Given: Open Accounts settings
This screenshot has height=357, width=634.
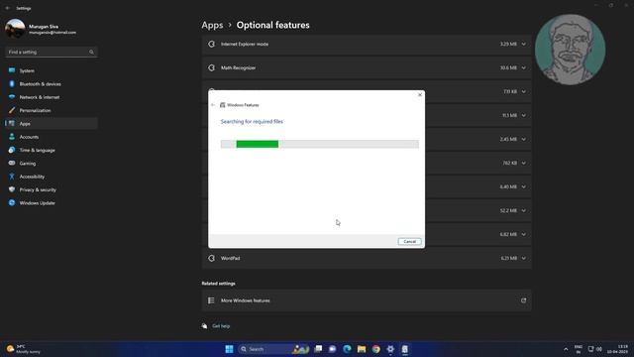Looking at the screenshot, I should tap(51, 137).
